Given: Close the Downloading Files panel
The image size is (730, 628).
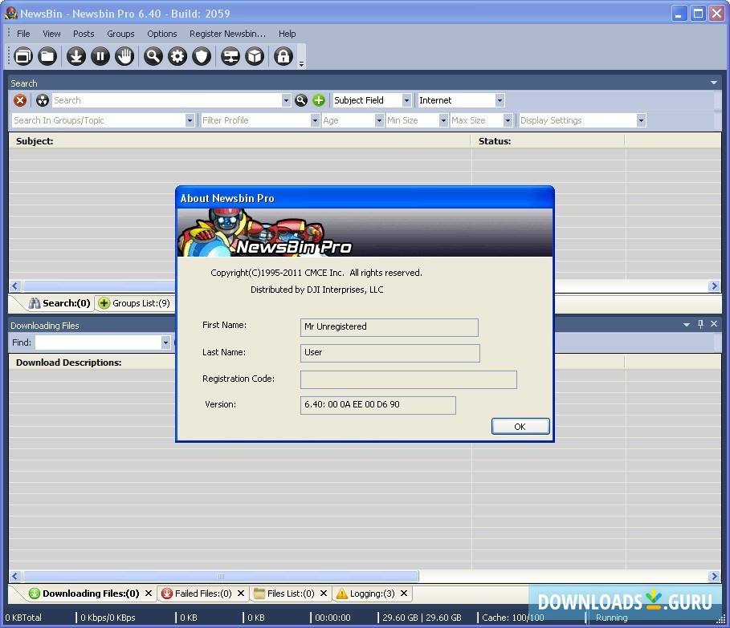Looking at the screenshot, I should (714, 324).
